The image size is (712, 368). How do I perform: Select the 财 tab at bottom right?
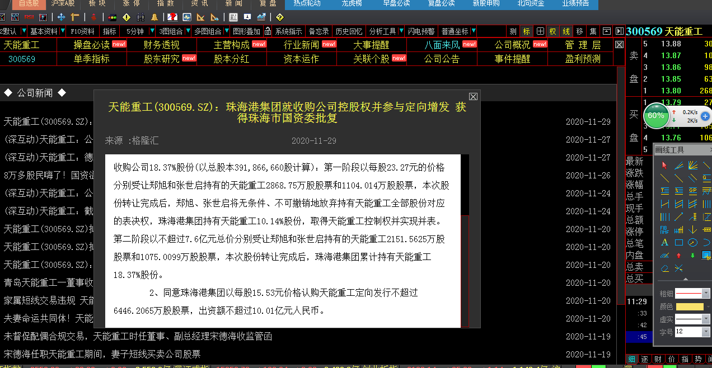pyautogui.click(x=658, y=359)
